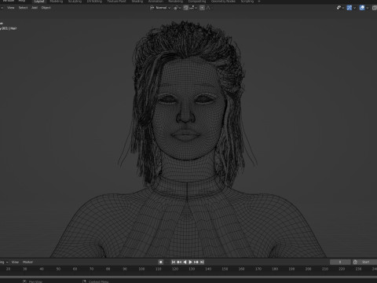Click the current frame number field
This screenshot has width=377, height=283.
340,262
